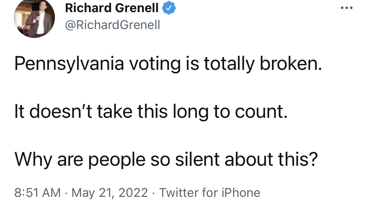Image resolution: width=368 pixels, height=209 pixels.
Task: Click the display name Richard Grenell
Action: pos(112,9)
